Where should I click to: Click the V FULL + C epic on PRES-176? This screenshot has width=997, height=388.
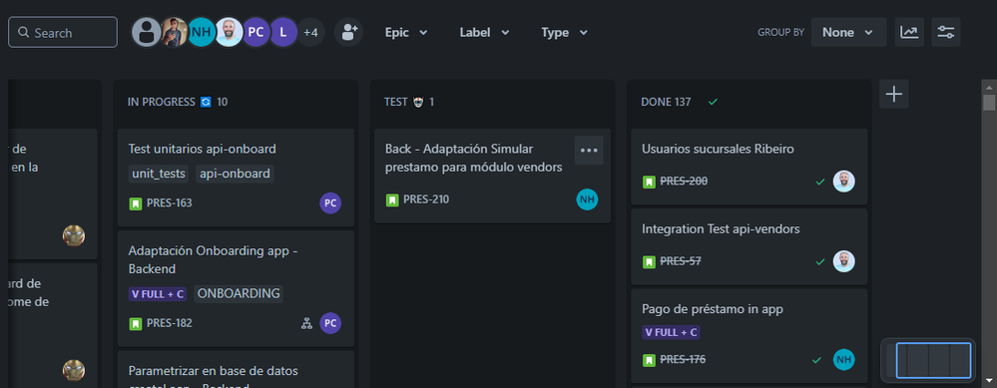tap(671, 333)
